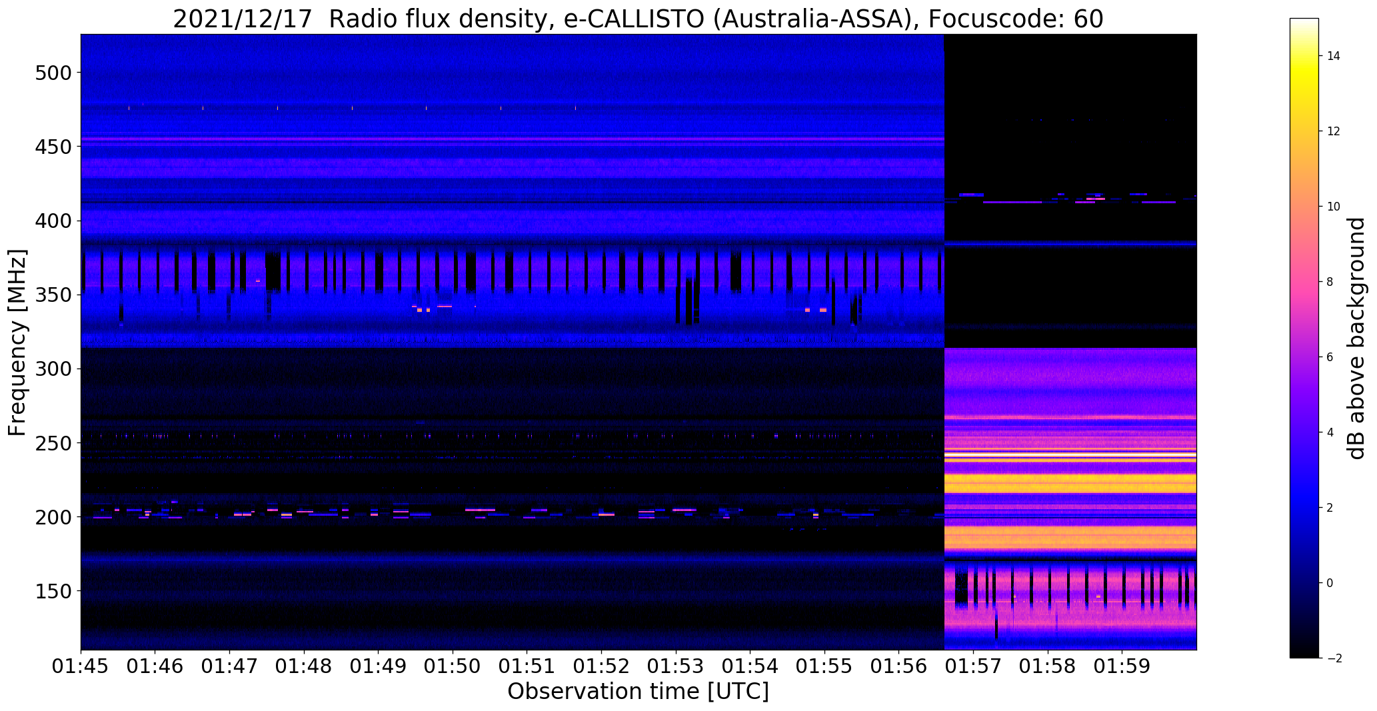This screenshot has height=711, width=1377.
Task: Click the 01:50 time tick label
Action: (453, 666)
